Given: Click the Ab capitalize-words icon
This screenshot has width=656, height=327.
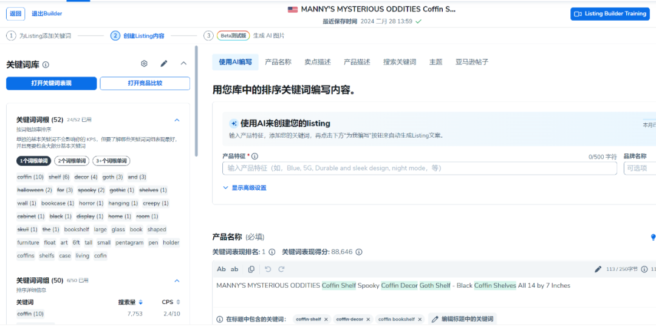Looking at the screenshot, I should pos(221,269).
